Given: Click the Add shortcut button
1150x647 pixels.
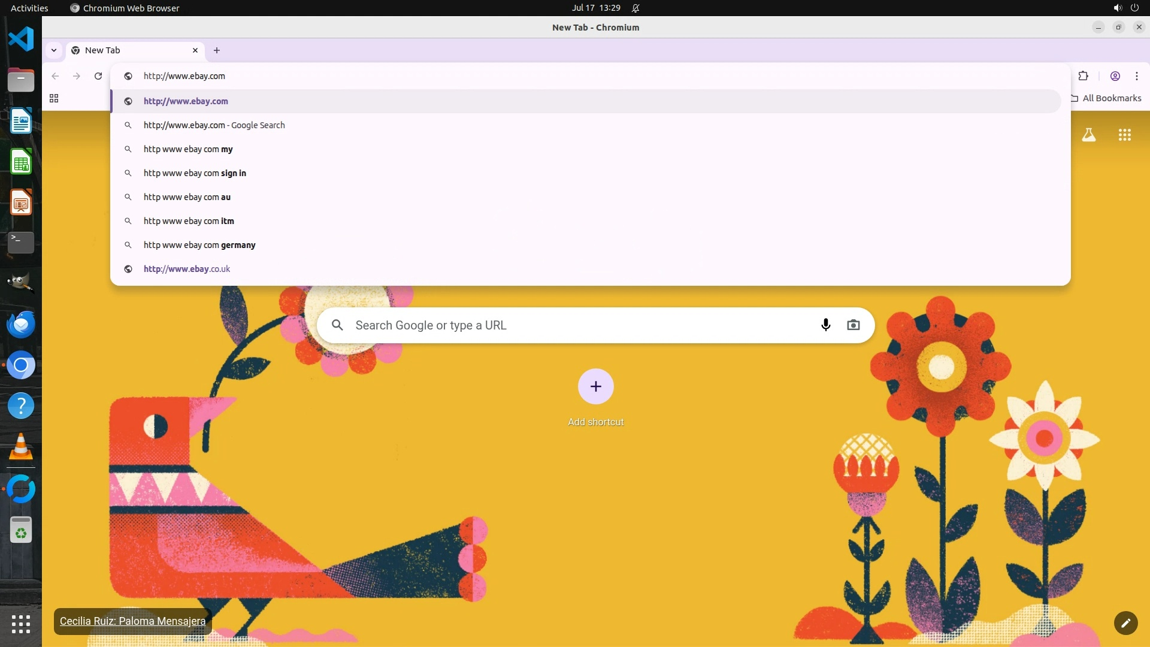Looking at the screenshot, I should coord(595,387).
